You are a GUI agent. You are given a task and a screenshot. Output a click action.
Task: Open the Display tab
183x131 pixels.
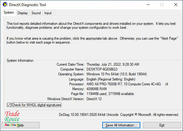pyautogui.click(x=22, y=13)
